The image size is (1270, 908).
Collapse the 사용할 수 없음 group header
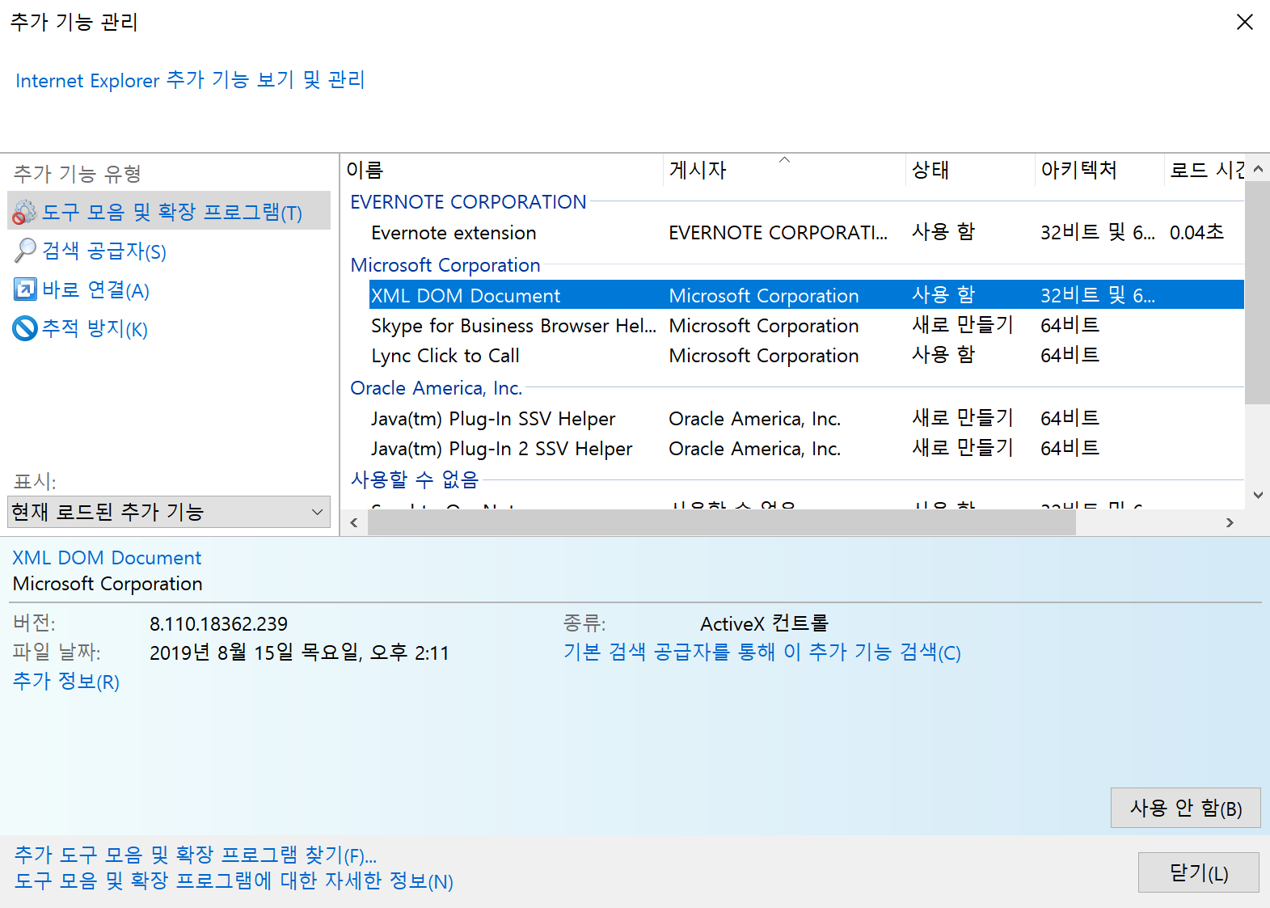(x=415, y=479)
